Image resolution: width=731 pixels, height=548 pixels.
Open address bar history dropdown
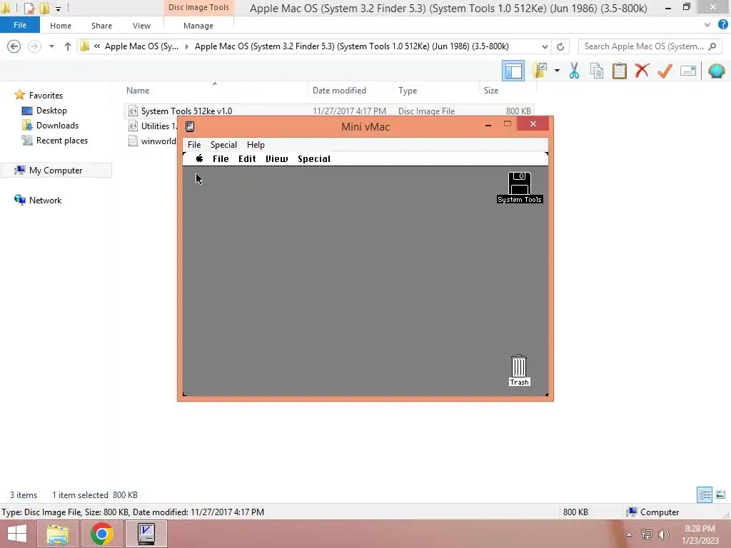click(x=545, y=46)
